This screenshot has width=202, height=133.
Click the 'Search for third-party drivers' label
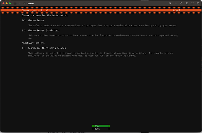point(47,48)
